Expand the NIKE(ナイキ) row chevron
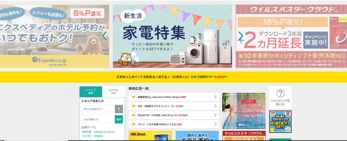Viewport: 347px width, 141px height. click(x=215, y=124)
